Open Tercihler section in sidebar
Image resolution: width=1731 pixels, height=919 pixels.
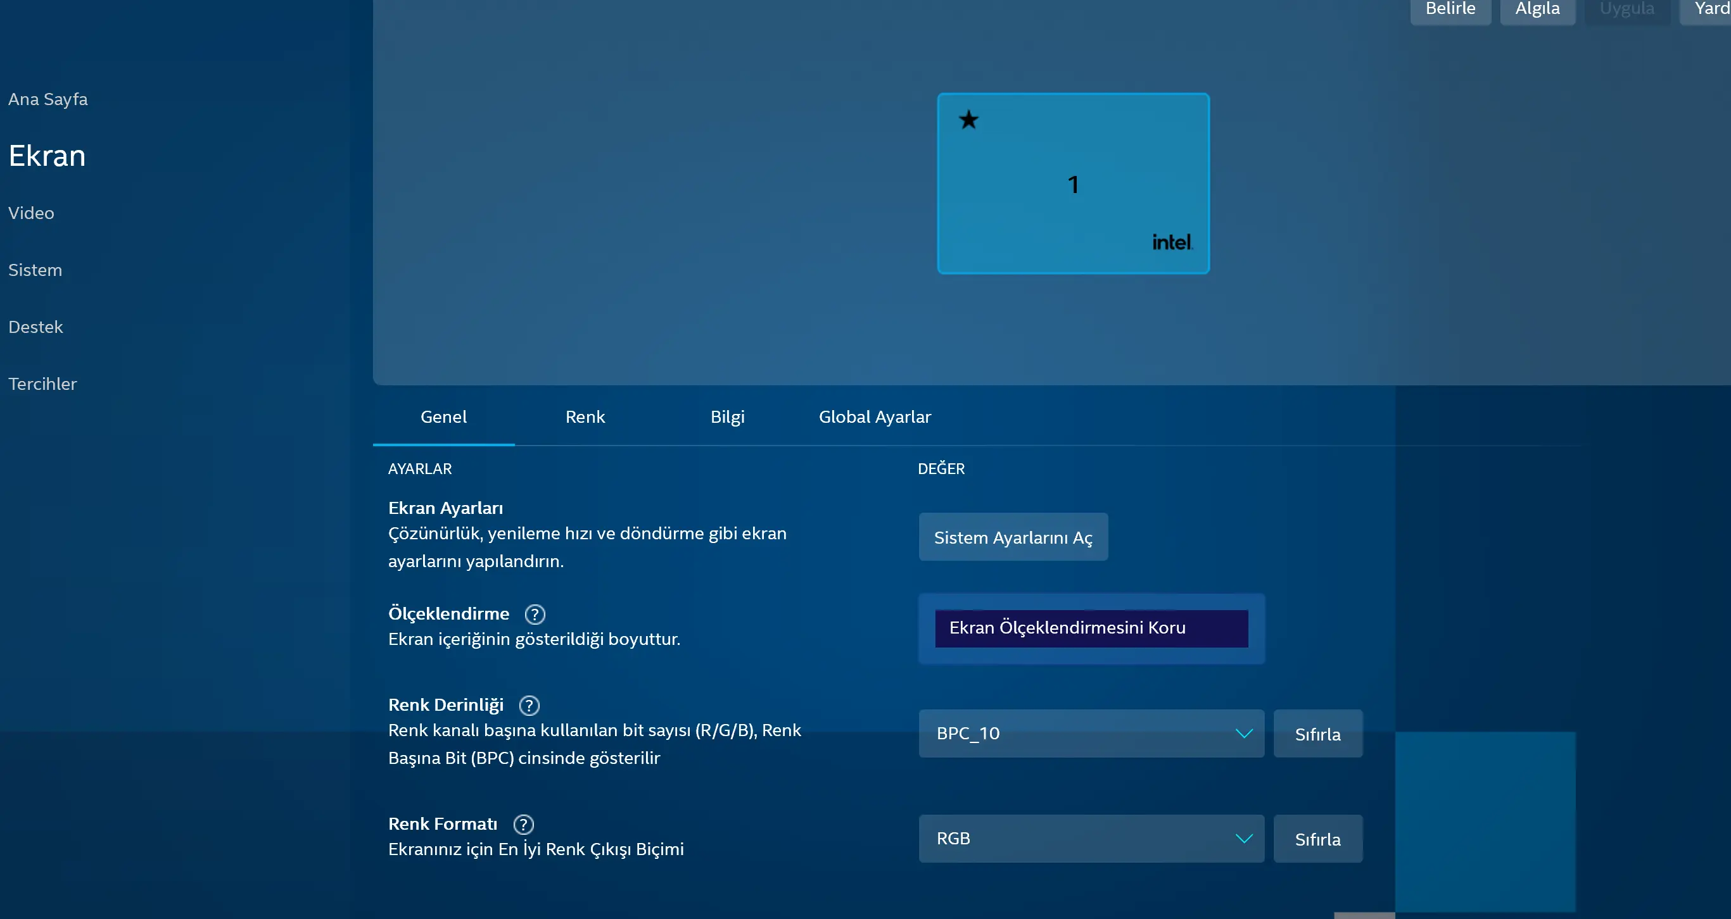[42, 384]
